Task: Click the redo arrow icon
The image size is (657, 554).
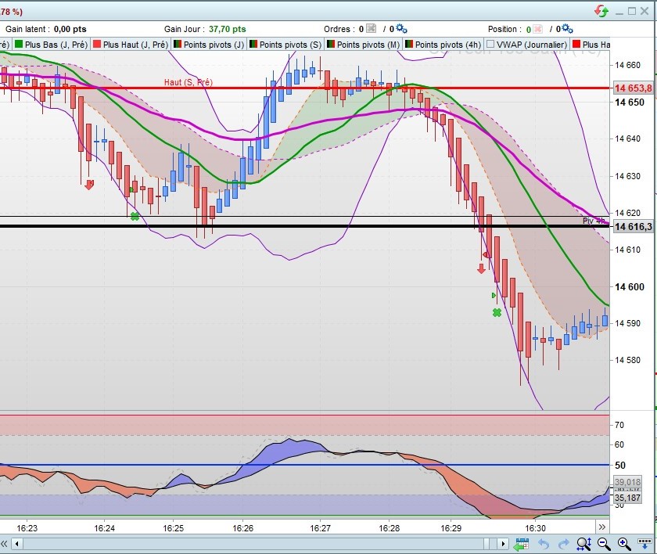Action: click(x=564, y=544)
